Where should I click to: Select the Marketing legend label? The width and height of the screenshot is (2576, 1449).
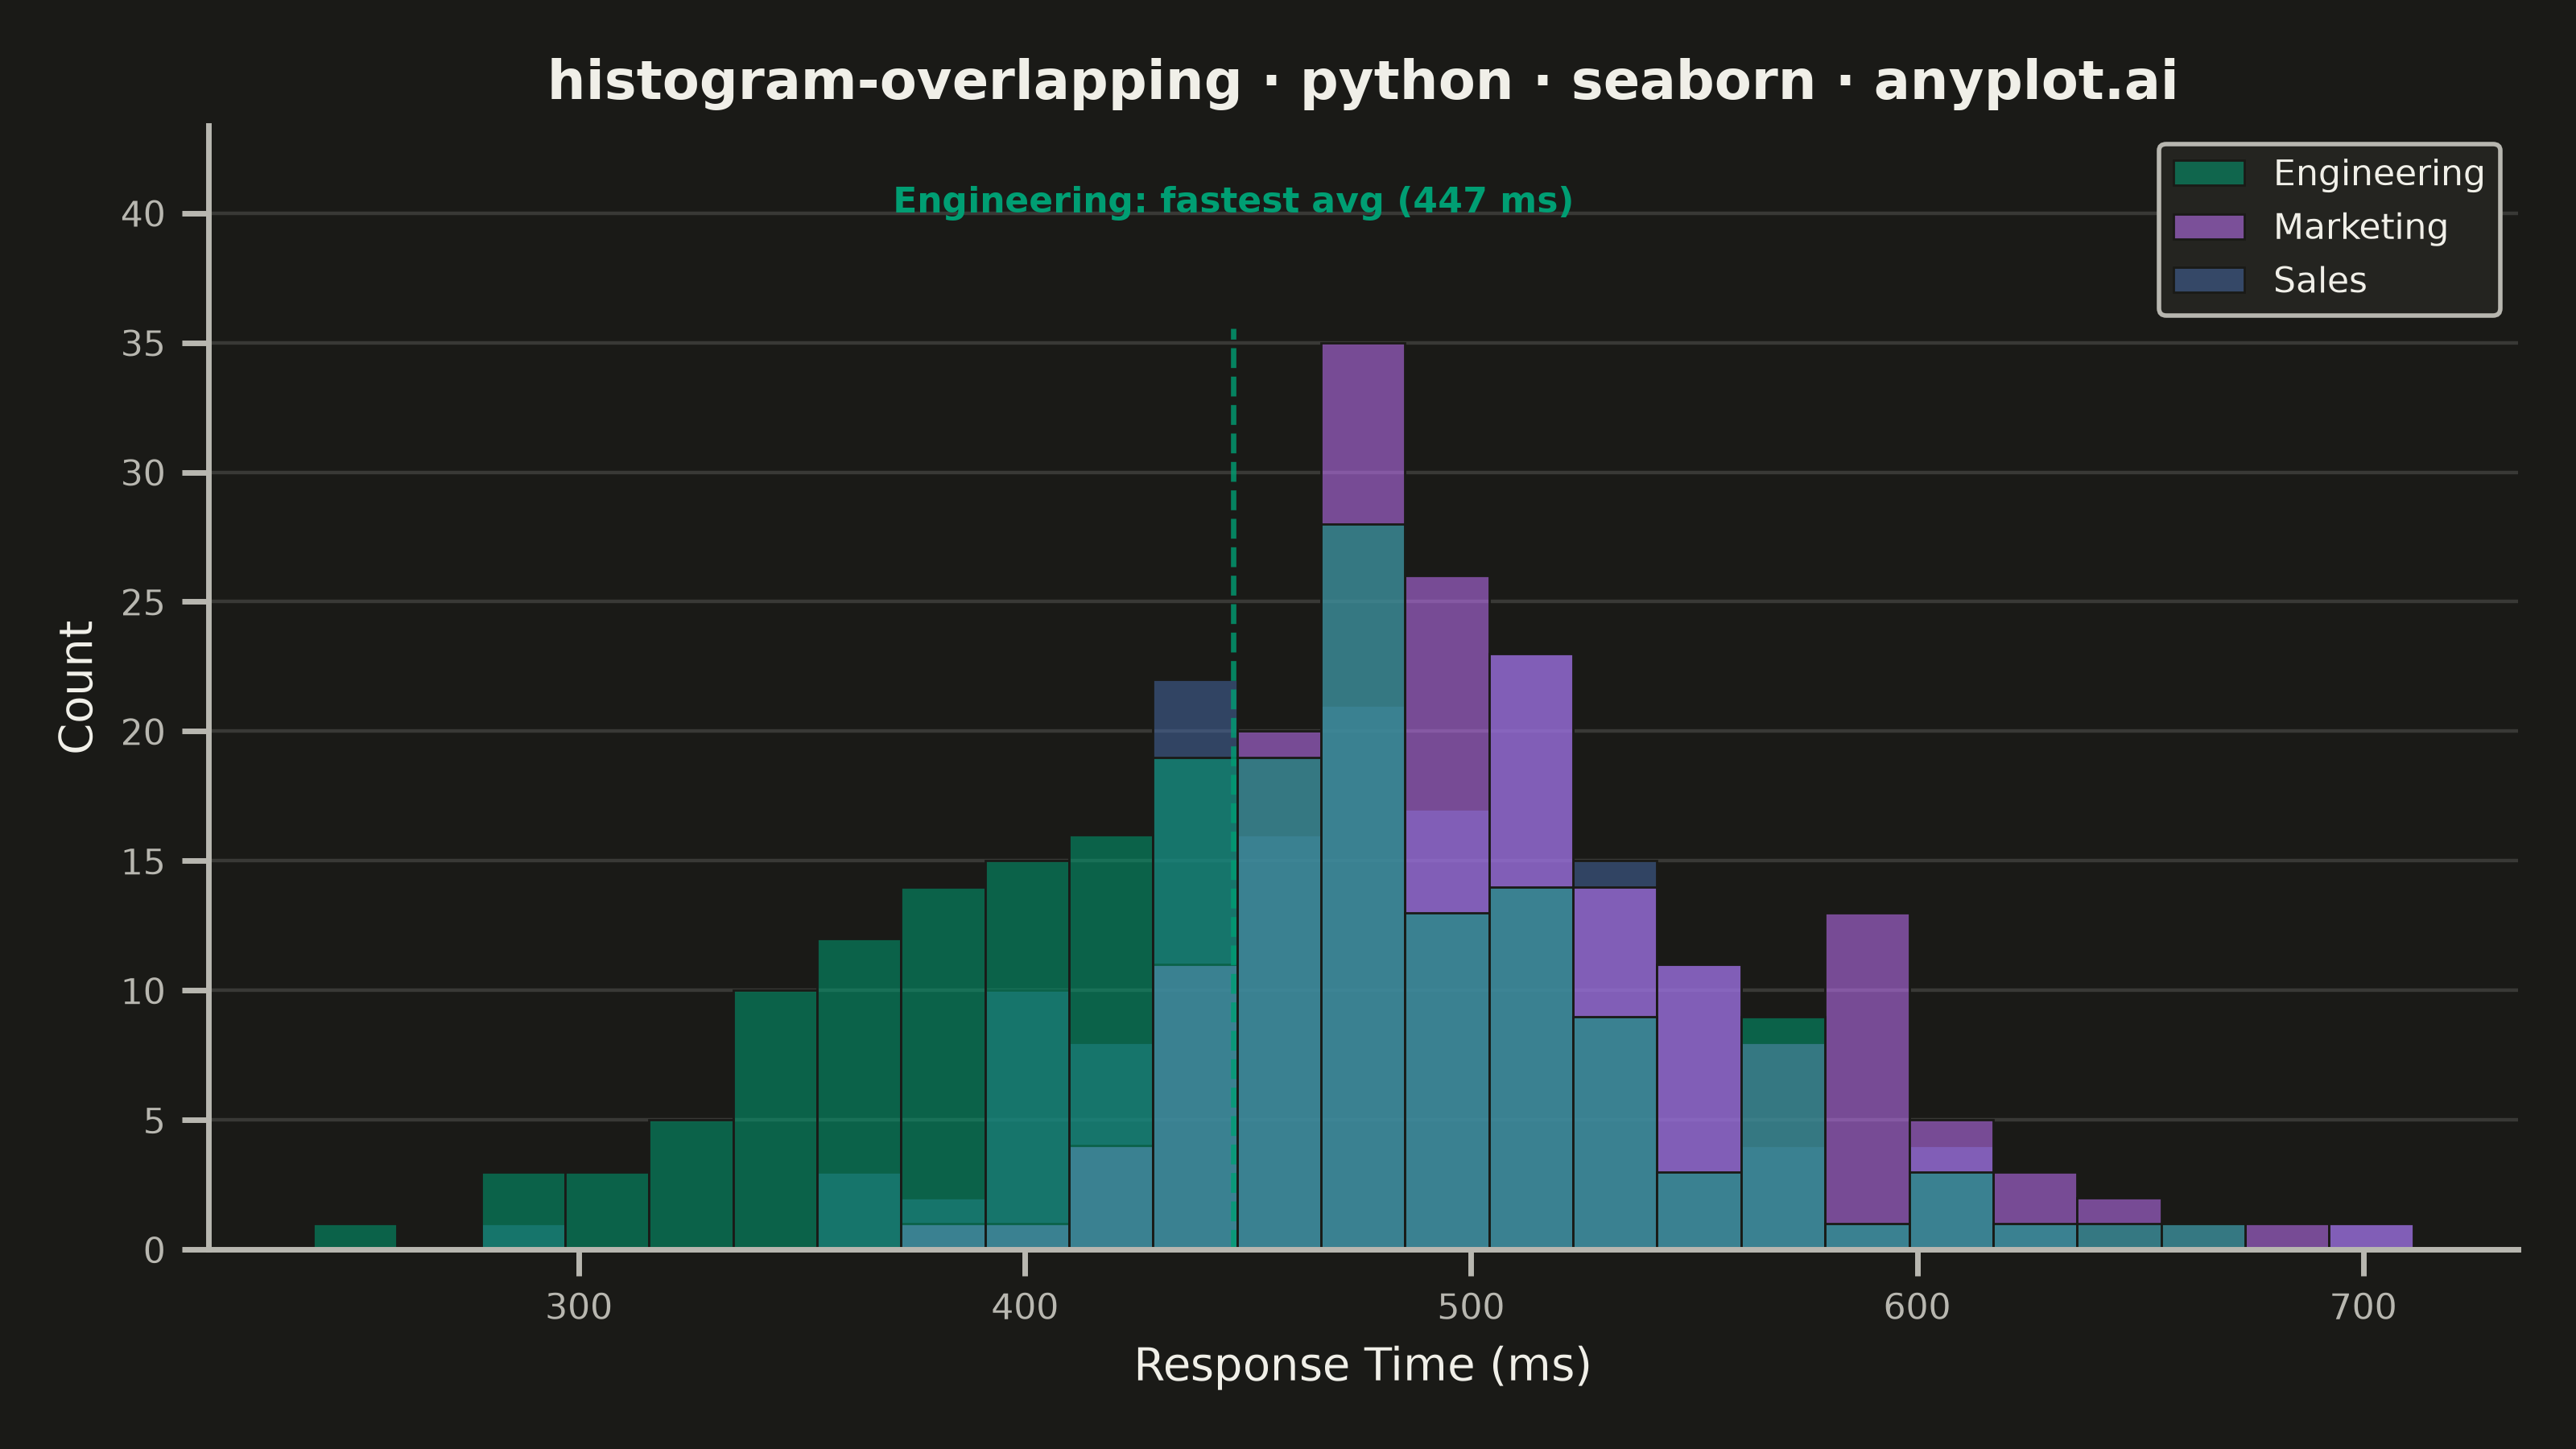(2360, 227)
